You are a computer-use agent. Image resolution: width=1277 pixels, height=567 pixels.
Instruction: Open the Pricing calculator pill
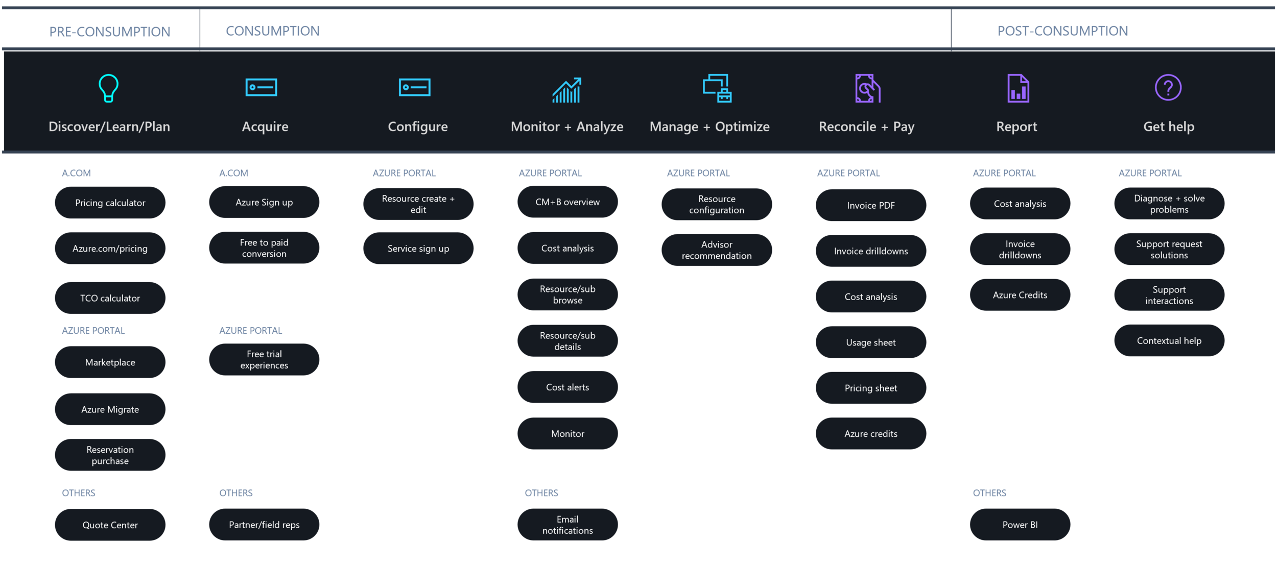(x=110, y=203)
